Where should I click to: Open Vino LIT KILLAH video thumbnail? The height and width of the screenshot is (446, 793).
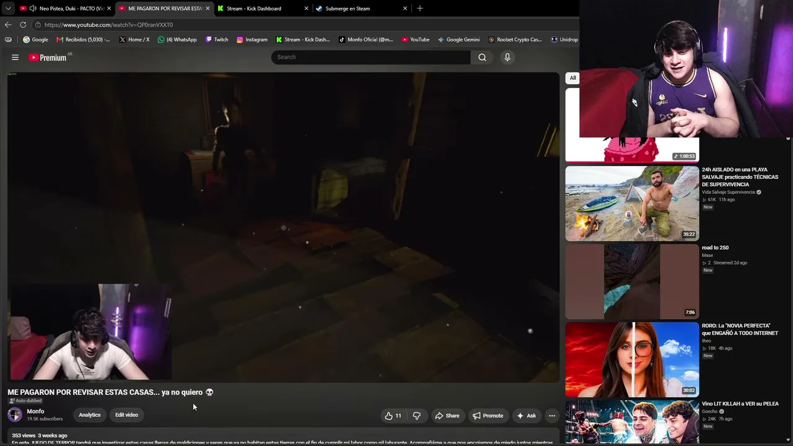pyautogui.click(x=632, y=423)
